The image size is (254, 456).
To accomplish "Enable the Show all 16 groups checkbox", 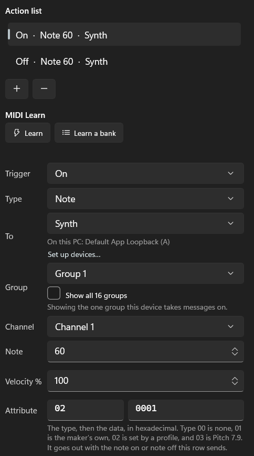I will [54, 293].
